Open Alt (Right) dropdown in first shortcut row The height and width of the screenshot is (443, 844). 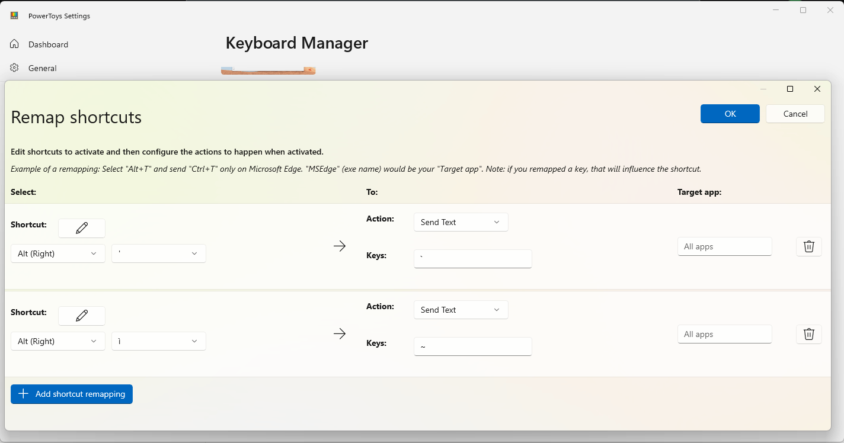tap(58, 253)
